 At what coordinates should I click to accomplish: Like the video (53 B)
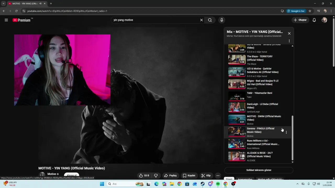pyautogui.click(x=144, y=175)
